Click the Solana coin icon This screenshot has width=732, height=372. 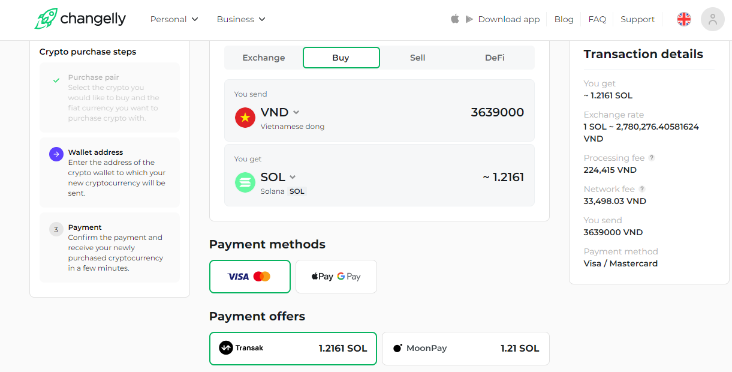(245, 182)
